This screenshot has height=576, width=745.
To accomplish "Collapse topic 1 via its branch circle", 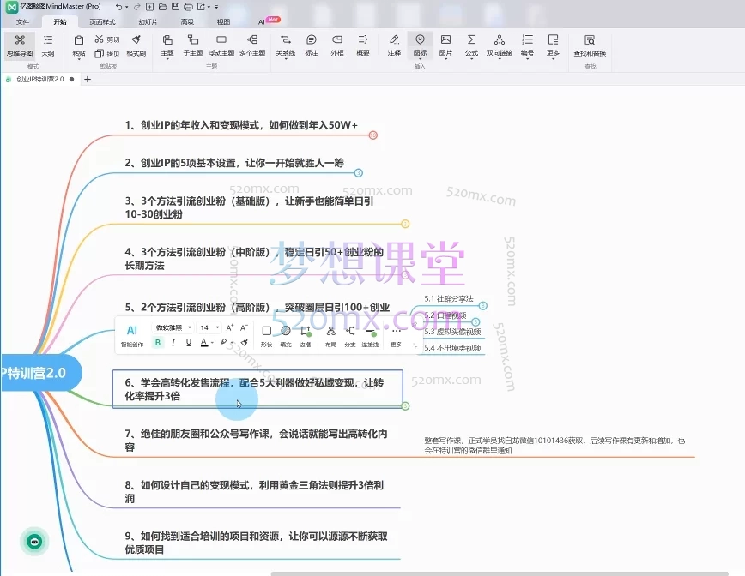I will point(373,135).
